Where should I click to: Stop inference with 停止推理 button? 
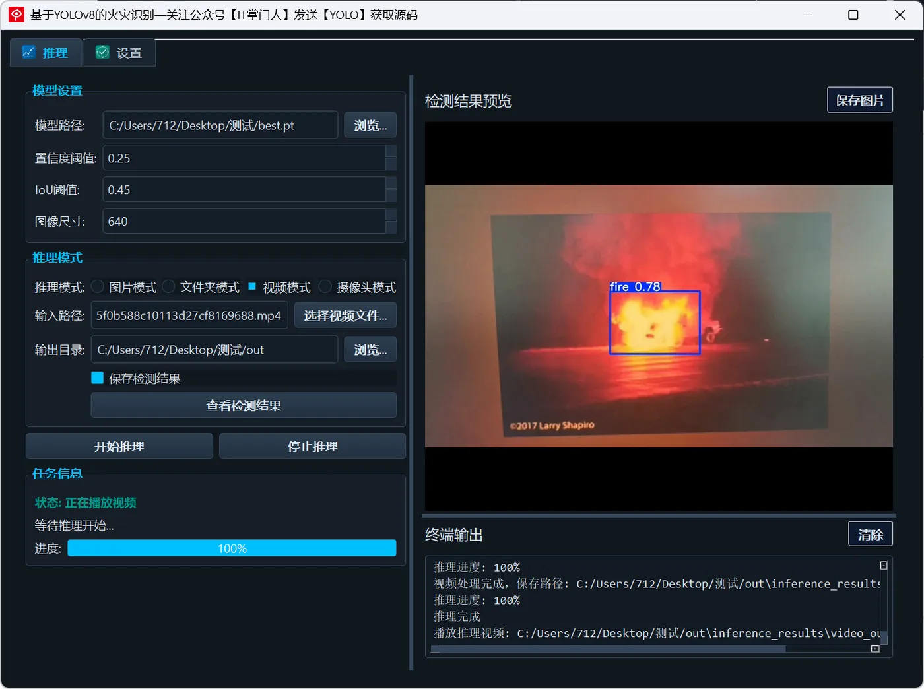[x=312, y=446]
